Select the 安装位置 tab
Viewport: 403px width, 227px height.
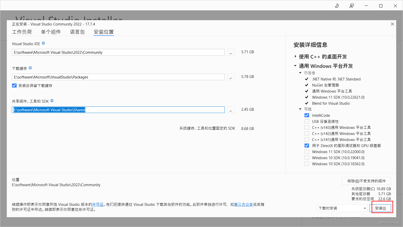click(x=104, y=32)
